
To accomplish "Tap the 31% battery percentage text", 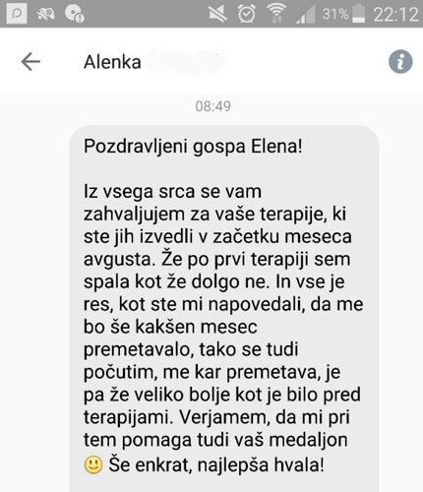I will tap(335, 14).
